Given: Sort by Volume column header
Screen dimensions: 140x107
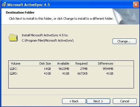Looking at the screenshot, I should (x=21, y=63).
